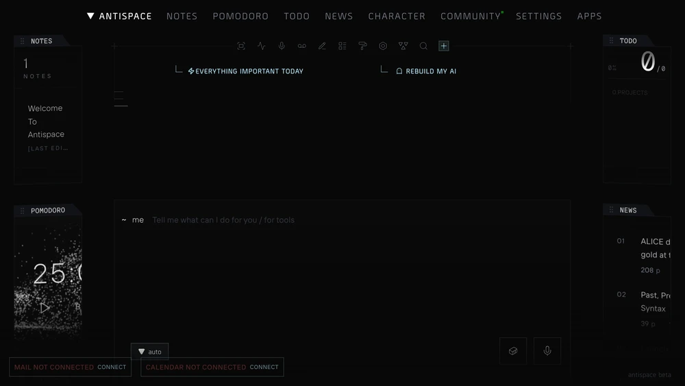Click the hexagon nut icon in toolbar

pos(383,46)
